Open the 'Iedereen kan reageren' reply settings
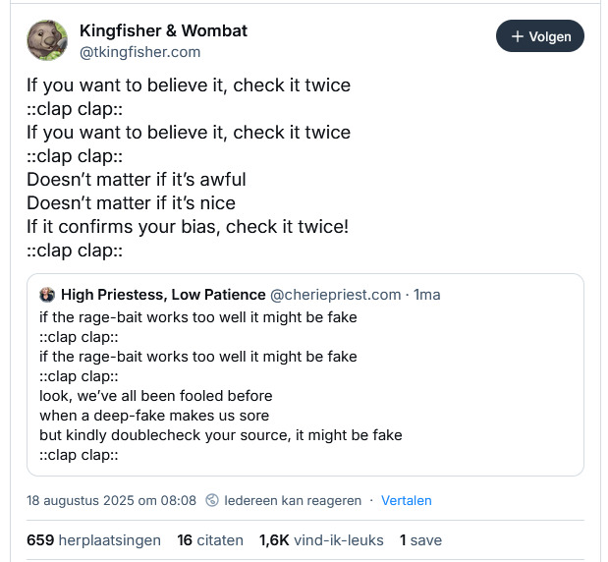 [292, 500]
